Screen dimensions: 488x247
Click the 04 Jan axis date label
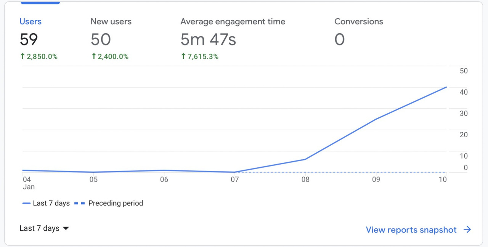28,183
